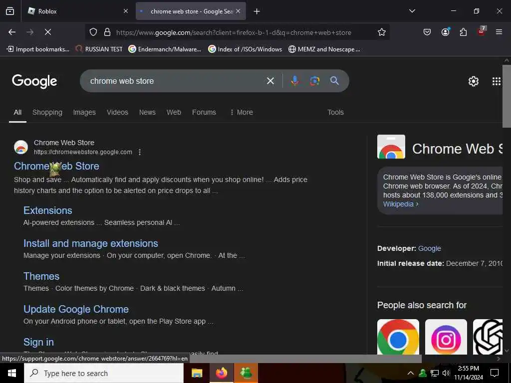Switch to Videos results tab
511x383 pixels.
(117, 112)
